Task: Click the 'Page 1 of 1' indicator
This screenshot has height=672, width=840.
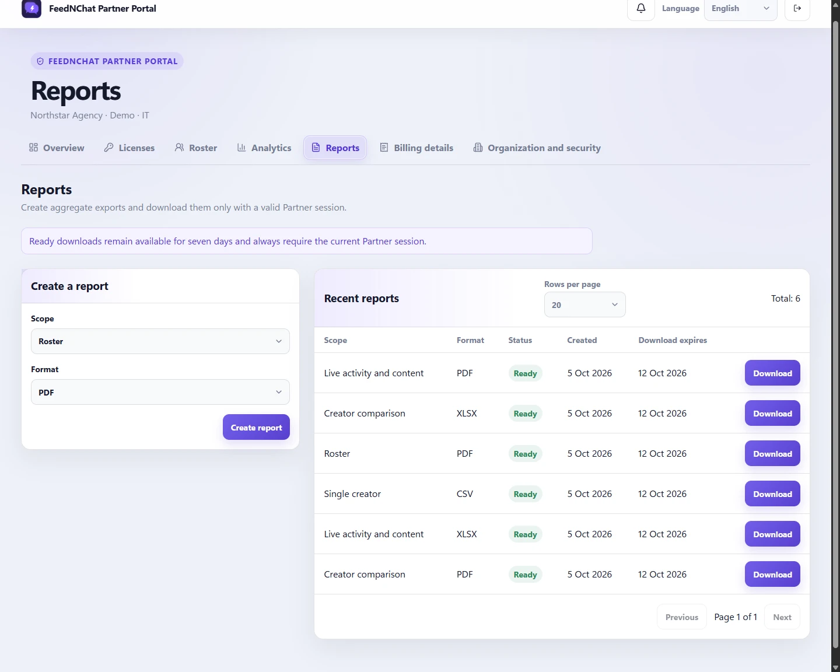Action: (x=736, y=617)
